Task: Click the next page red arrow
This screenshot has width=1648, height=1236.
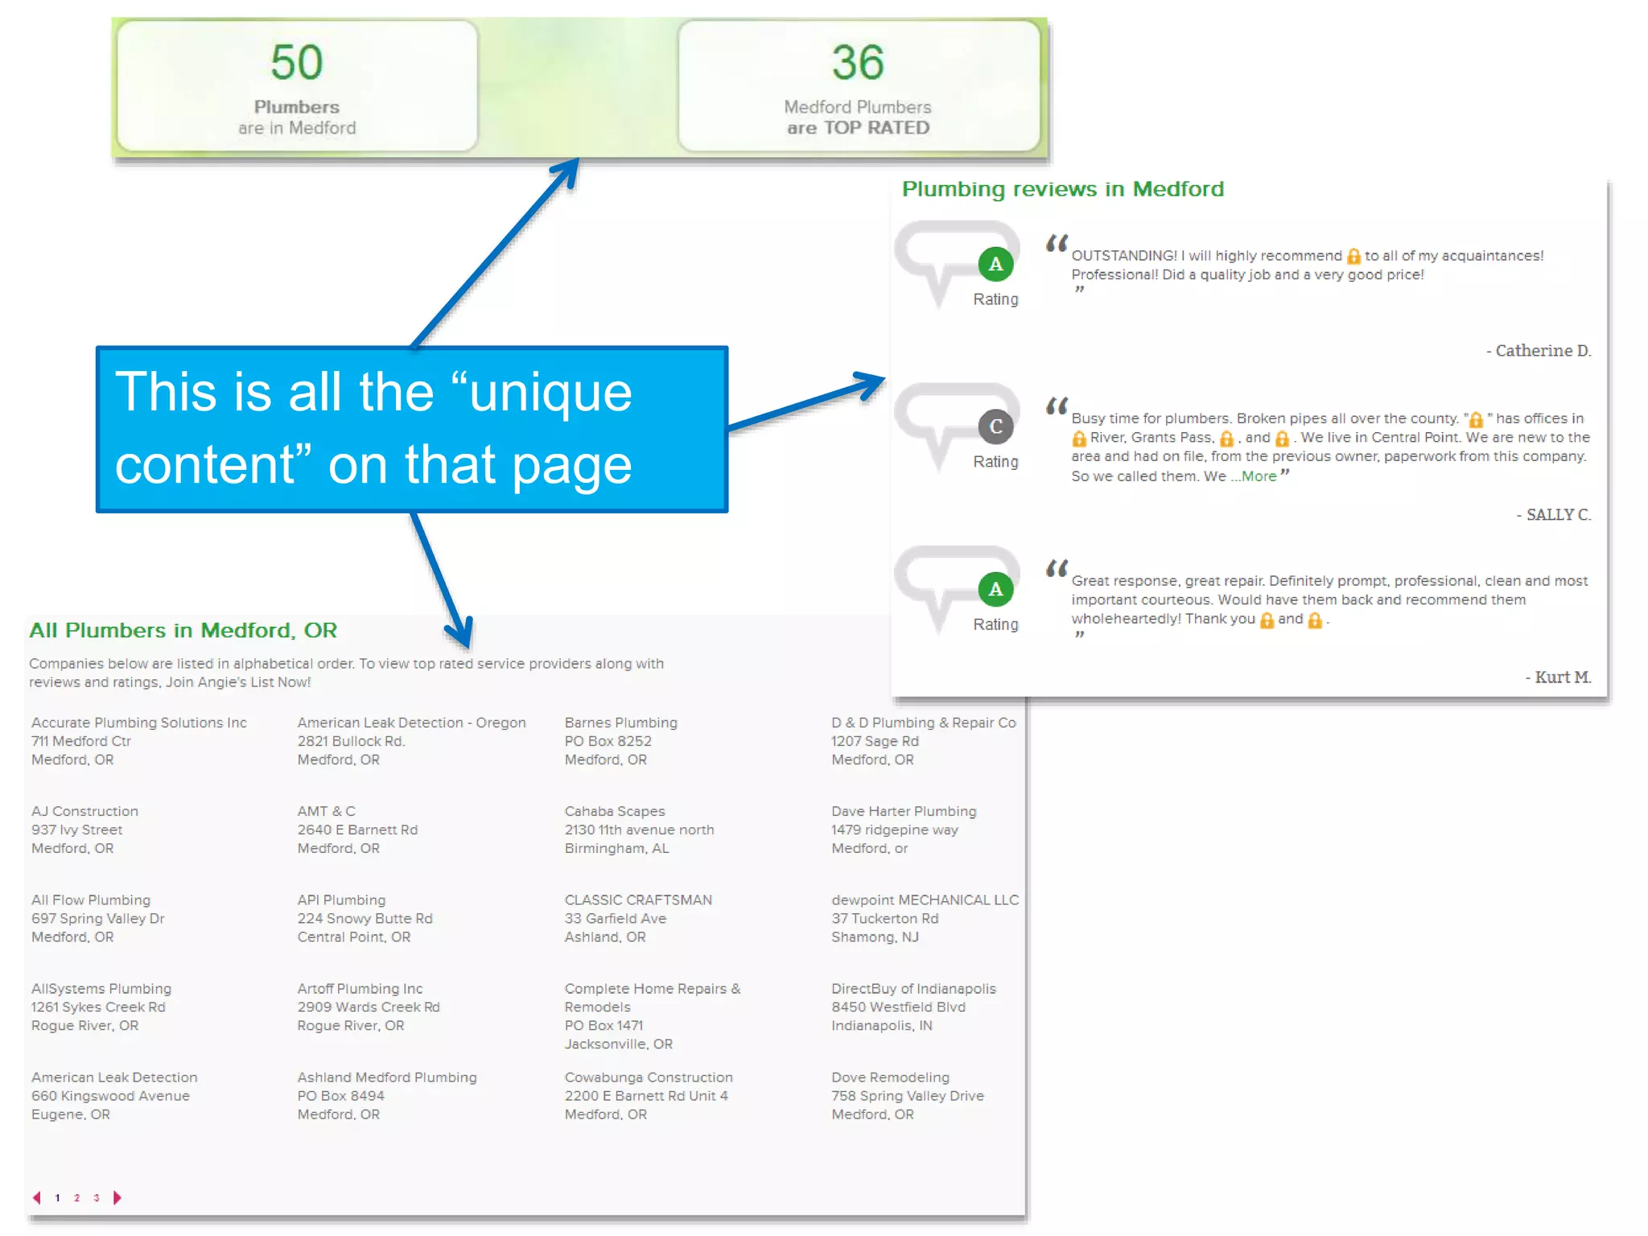Action: (117, 1197)
